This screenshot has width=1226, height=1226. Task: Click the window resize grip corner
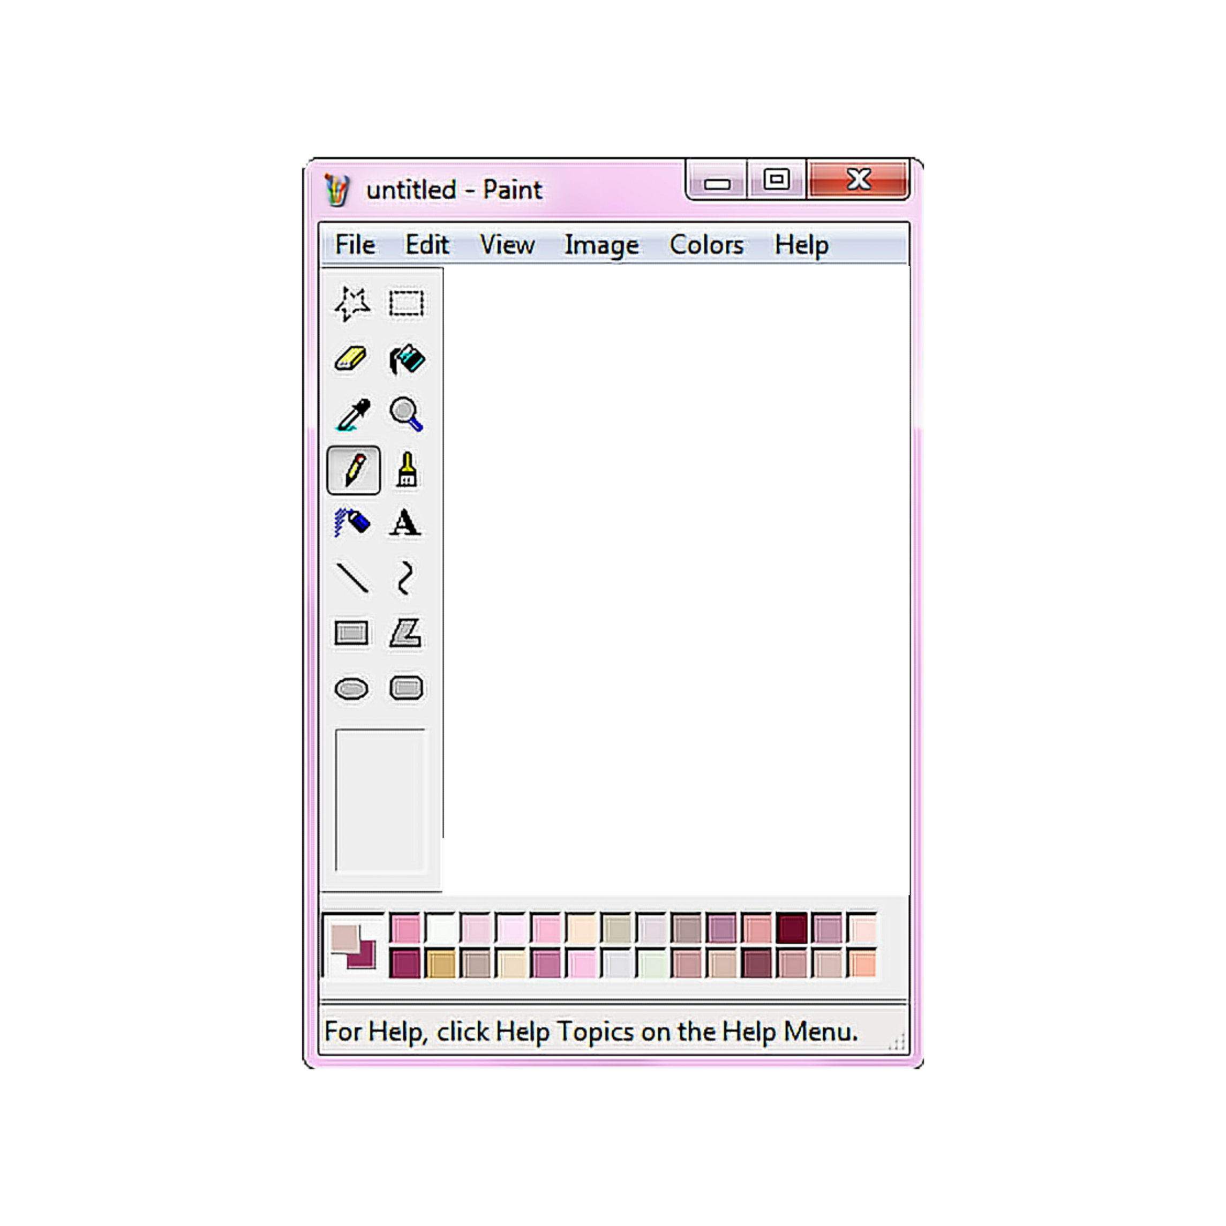coord(897,1043)
